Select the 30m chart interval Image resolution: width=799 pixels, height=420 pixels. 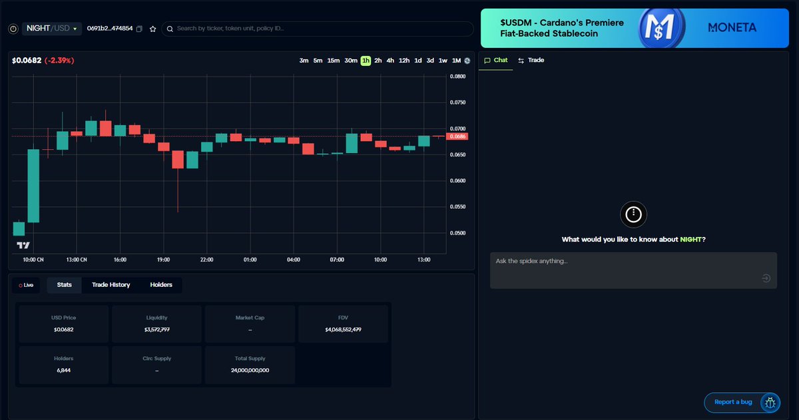pos(351,61)
